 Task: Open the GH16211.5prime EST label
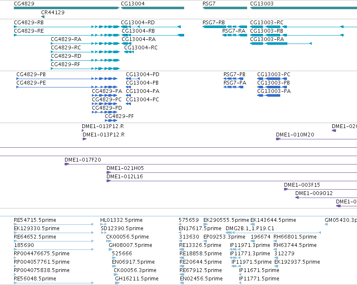tap(137, 279)
